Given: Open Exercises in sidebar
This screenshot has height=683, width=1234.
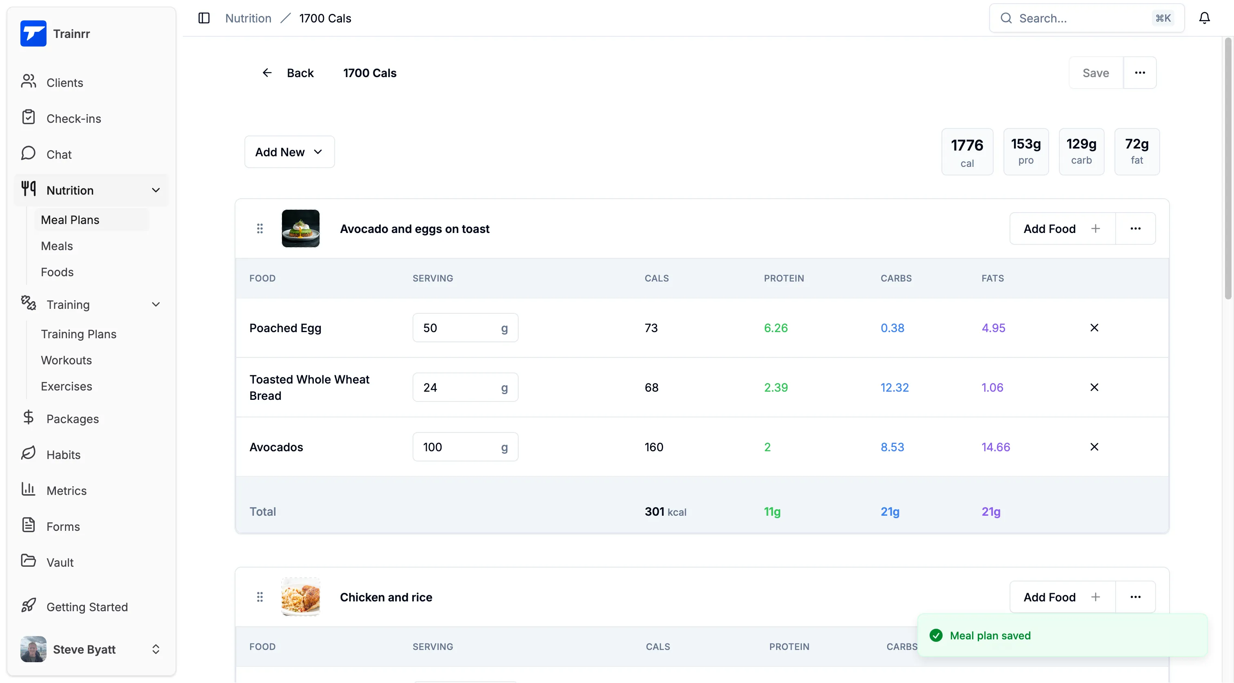Looking at the screenshot, I should click(x=66, y=386).
